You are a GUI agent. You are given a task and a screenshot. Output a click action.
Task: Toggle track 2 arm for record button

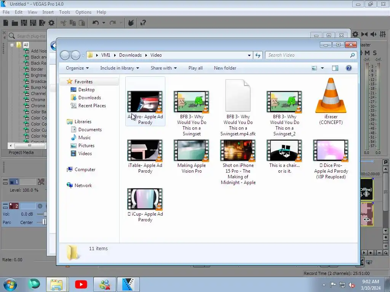[40, 206]
